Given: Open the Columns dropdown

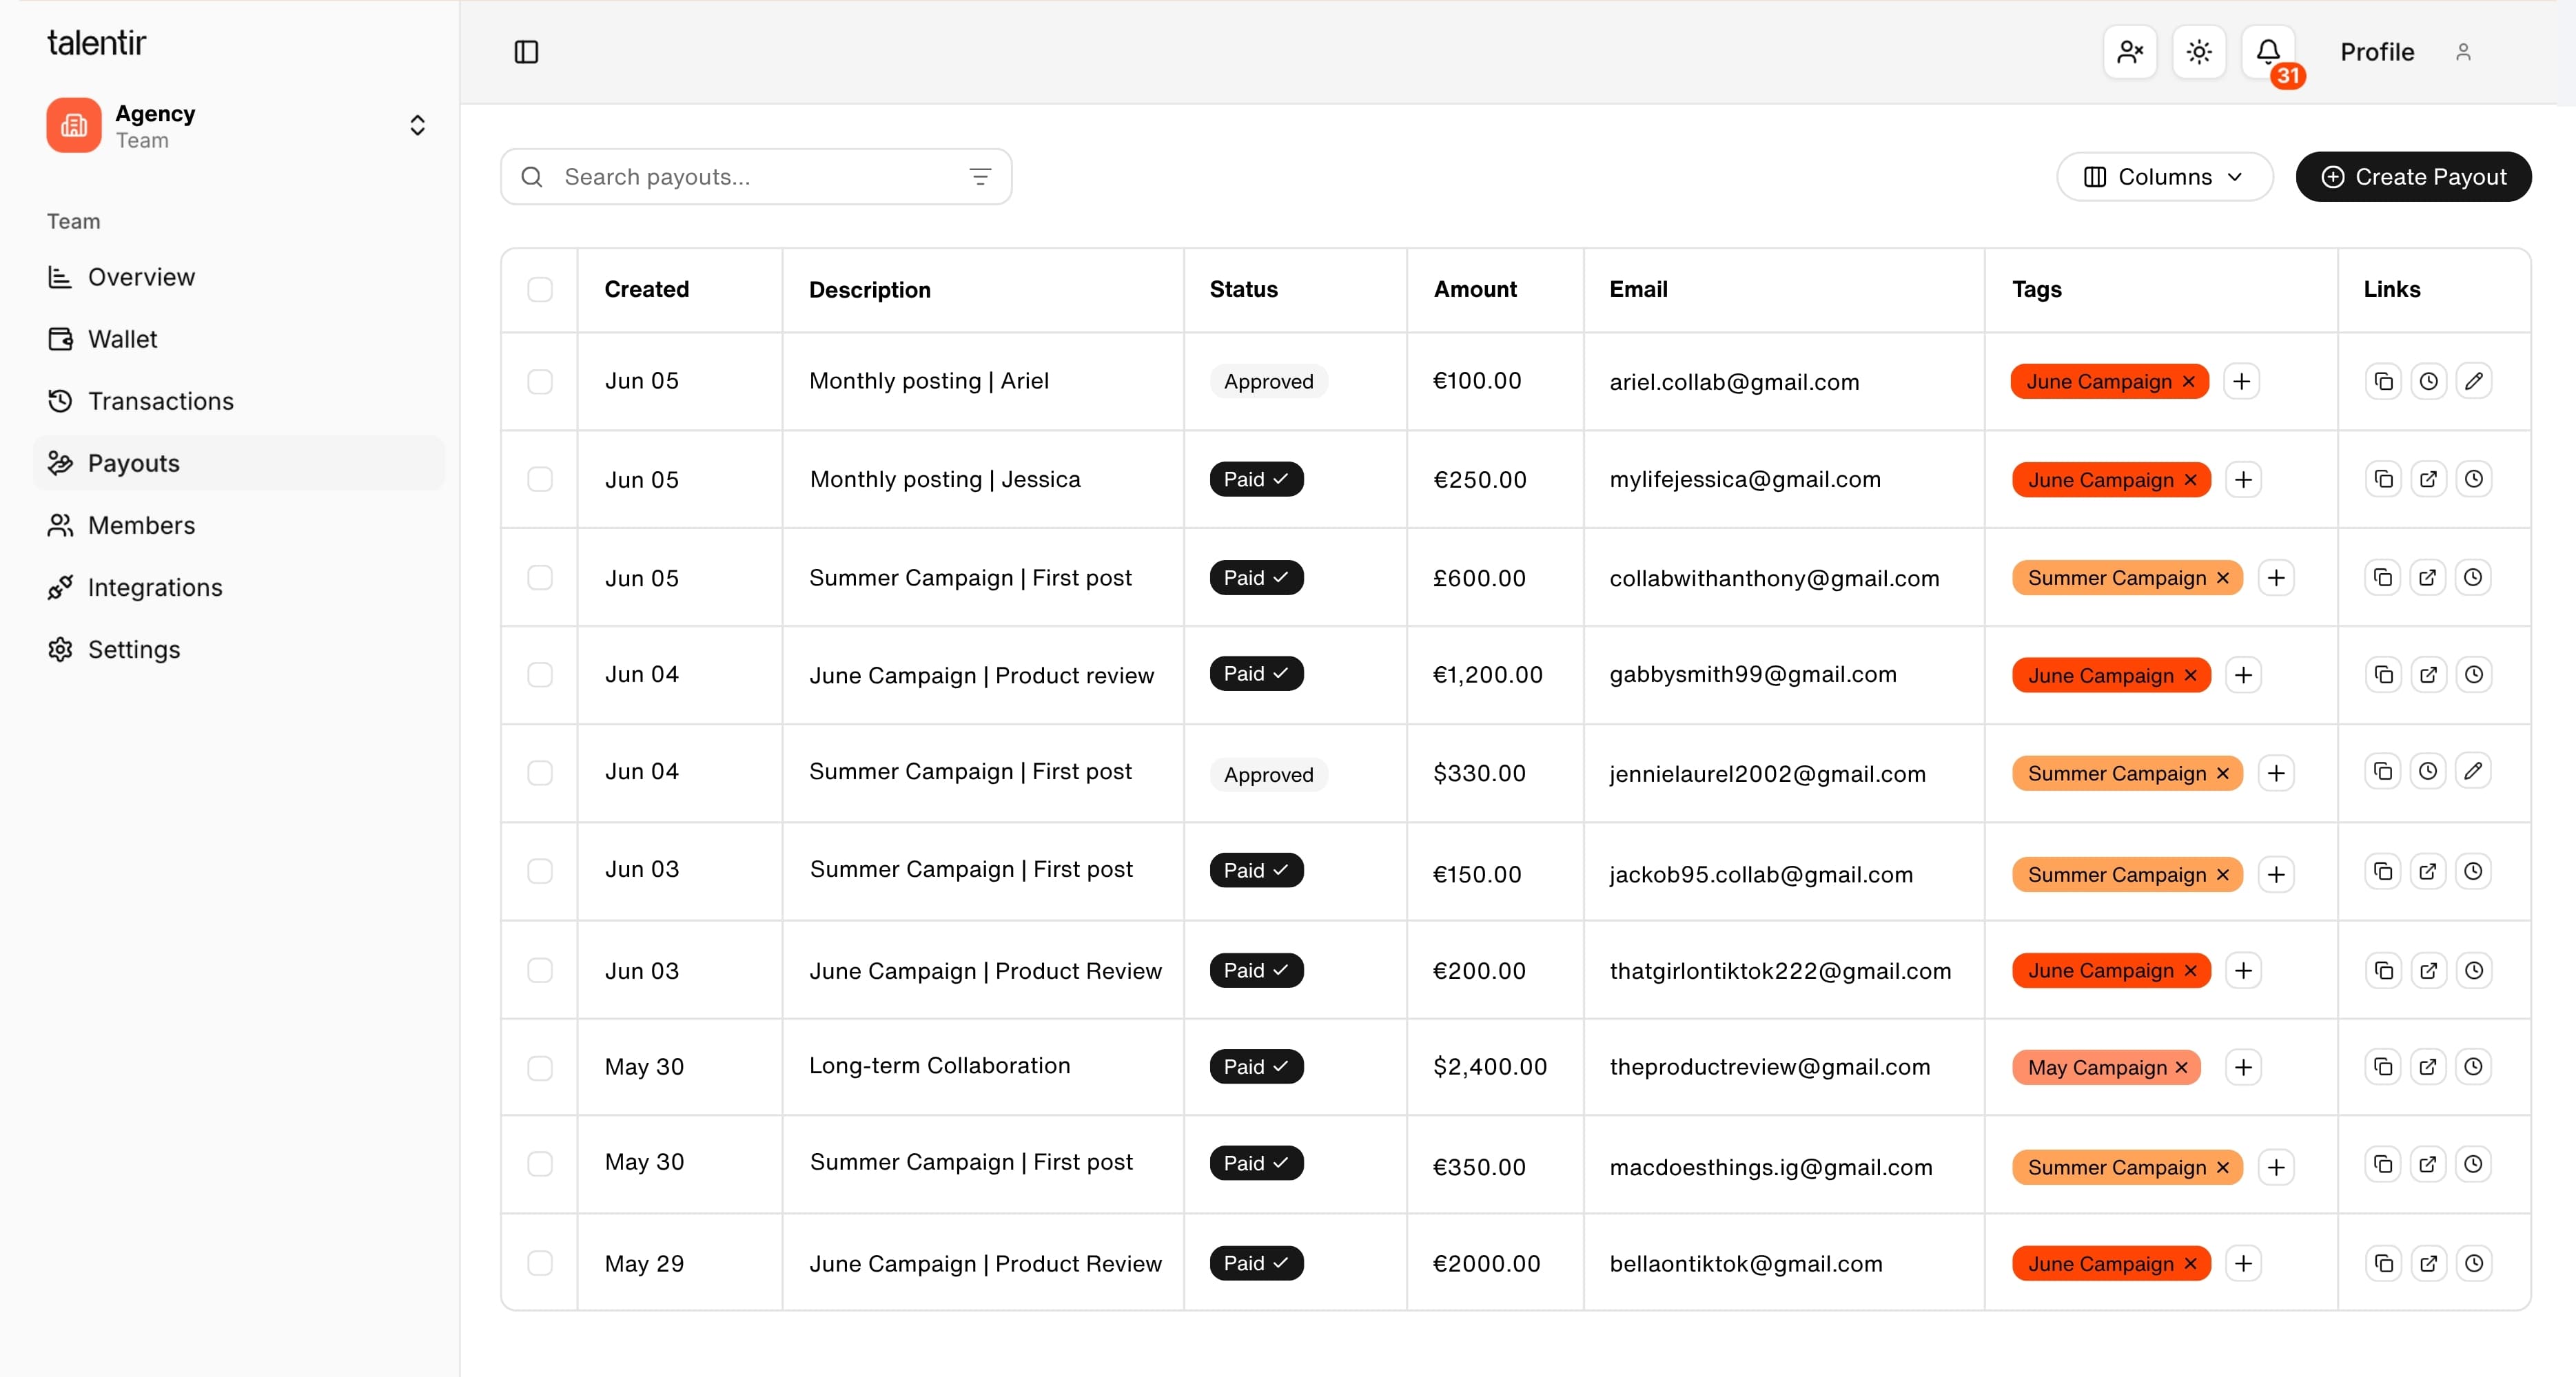Looking at the screenshot, I should click(2165, 177).
